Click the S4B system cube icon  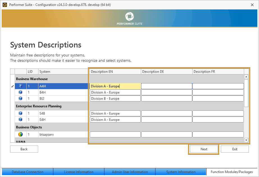pos(20,114)
